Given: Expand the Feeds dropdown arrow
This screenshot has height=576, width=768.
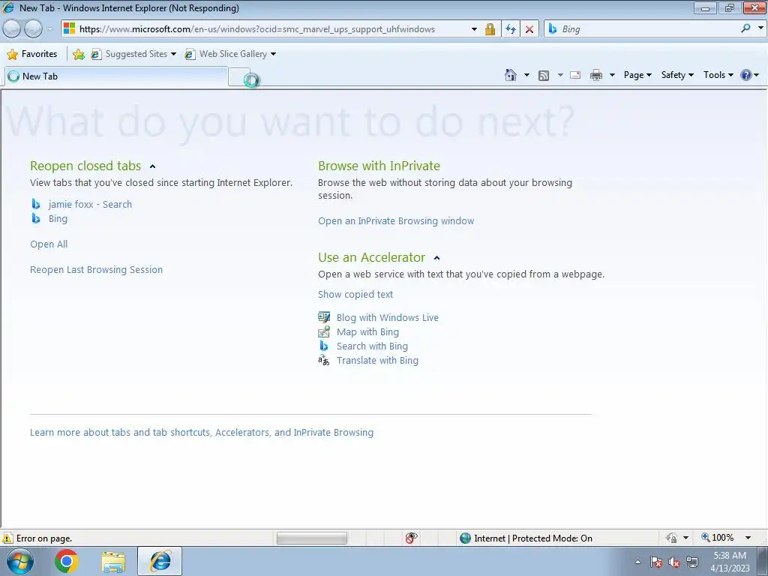Looking at the screenshot, I should coord(559,75).
